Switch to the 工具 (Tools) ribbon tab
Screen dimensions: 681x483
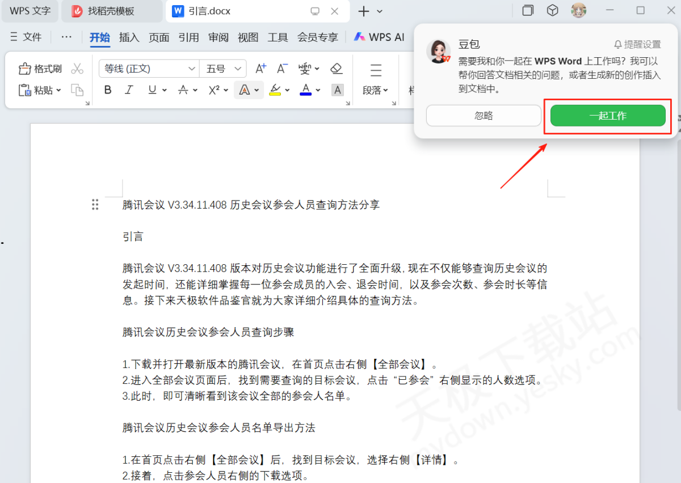[x=278, y=37]
